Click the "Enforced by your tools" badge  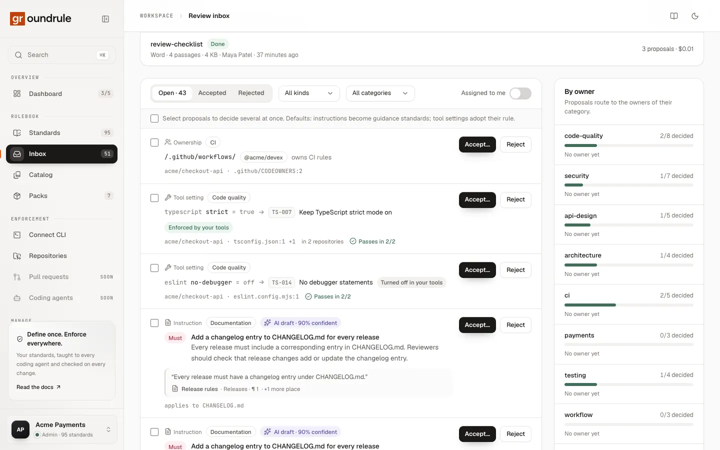point(198,227)
